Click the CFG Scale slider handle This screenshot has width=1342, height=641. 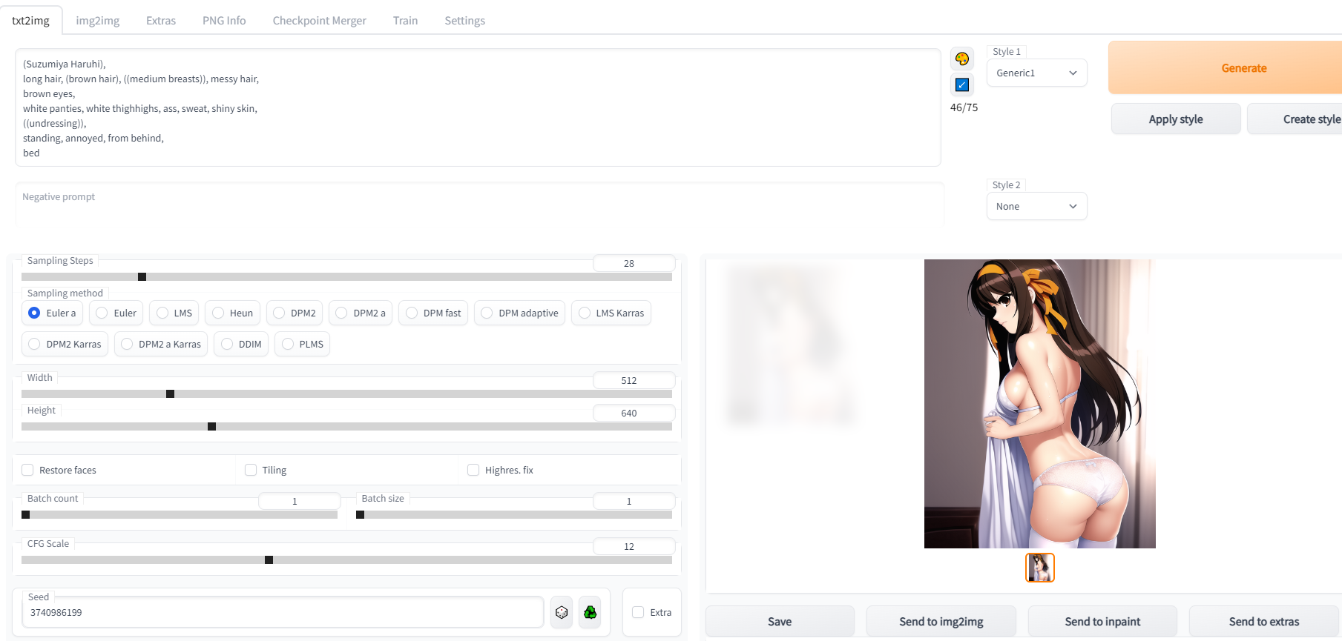(269, 559)
